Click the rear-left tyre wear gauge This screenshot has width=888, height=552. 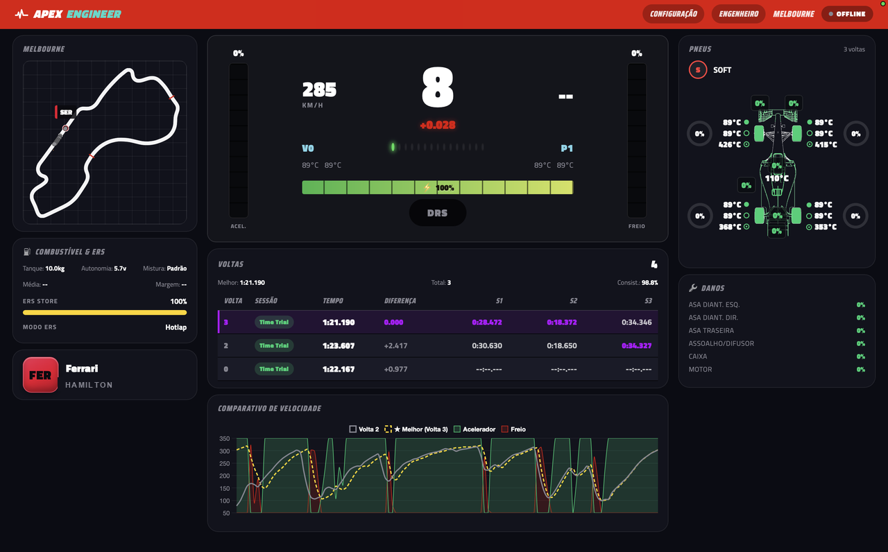point(699,216)
